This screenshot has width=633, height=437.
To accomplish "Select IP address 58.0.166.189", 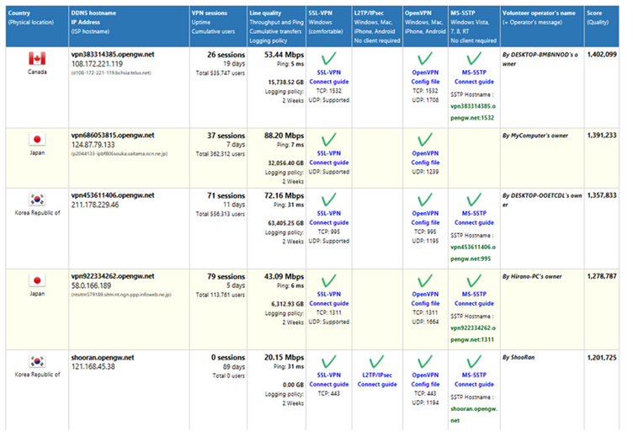I will [91, 285].
